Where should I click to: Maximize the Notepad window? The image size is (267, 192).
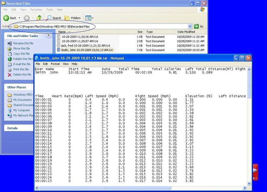pyautogui.click(x=242, y=58)
